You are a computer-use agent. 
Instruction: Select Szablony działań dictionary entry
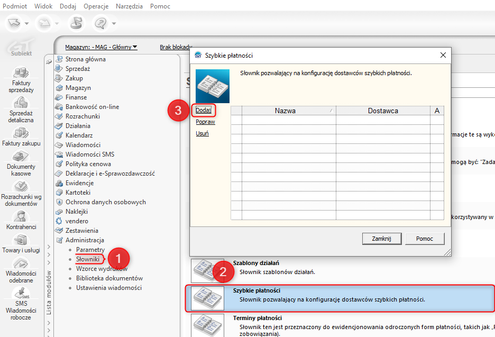[x=342, y=271]
